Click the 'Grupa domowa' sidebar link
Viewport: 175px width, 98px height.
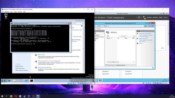click(19, 66)
